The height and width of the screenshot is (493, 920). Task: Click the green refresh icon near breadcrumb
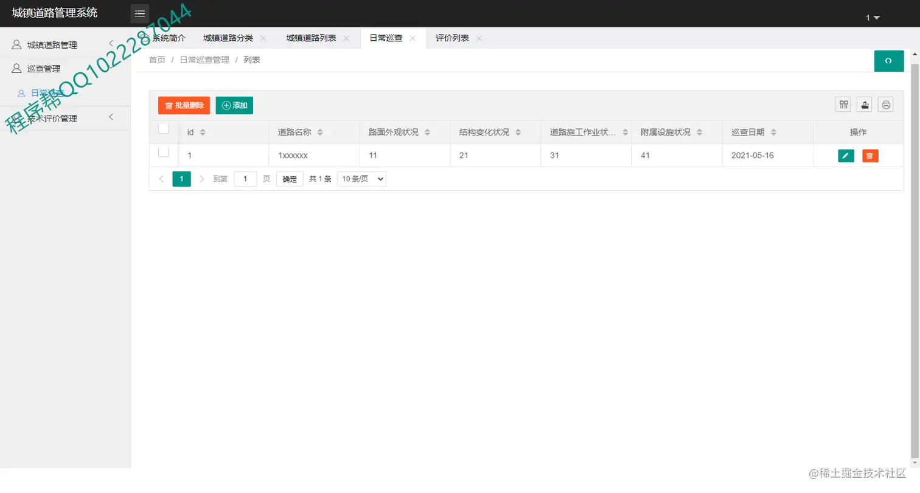tap(888, 61)
